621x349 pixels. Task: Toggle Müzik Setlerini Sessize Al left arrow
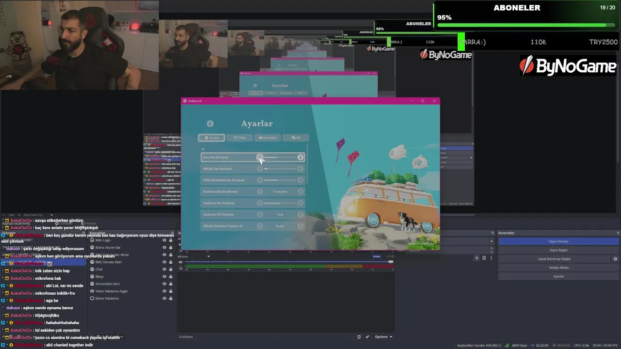(x=260, y=226)
